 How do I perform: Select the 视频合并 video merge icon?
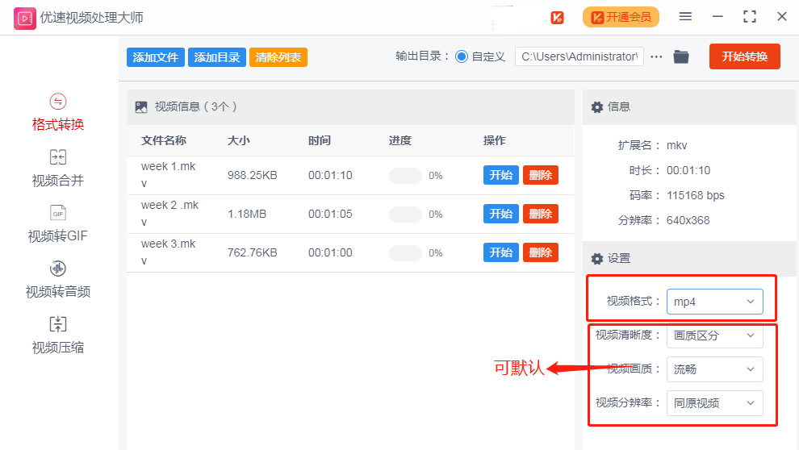58,157
